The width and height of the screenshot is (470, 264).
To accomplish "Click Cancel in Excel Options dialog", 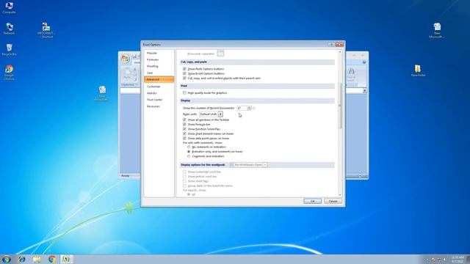I will 333,201.
